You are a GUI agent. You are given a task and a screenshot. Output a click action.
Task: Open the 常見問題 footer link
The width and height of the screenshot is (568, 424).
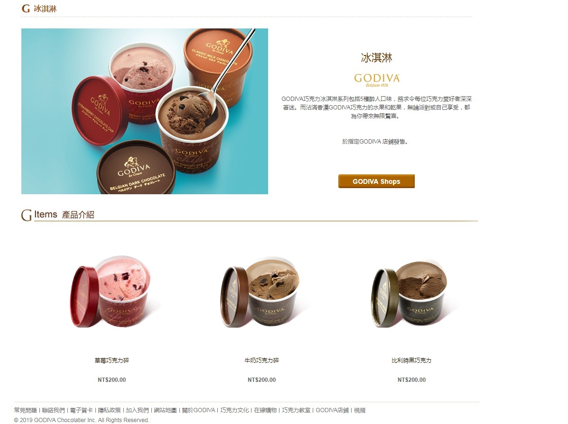click(x=25, y=410)
